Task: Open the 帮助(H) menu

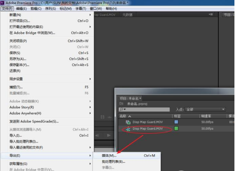Action: point(111,9)
